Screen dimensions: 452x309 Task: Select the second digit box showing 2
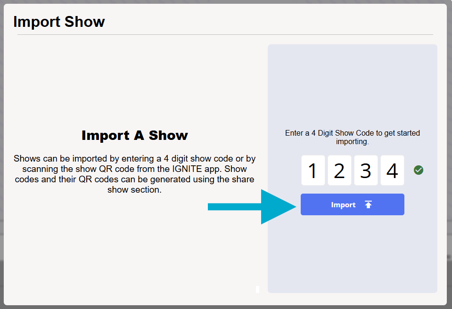(339, 171)
